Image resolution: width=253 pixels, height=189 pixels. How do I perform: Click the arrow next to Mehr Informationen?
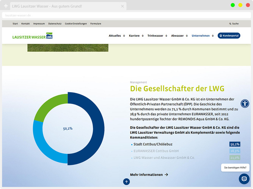(167, 175)
